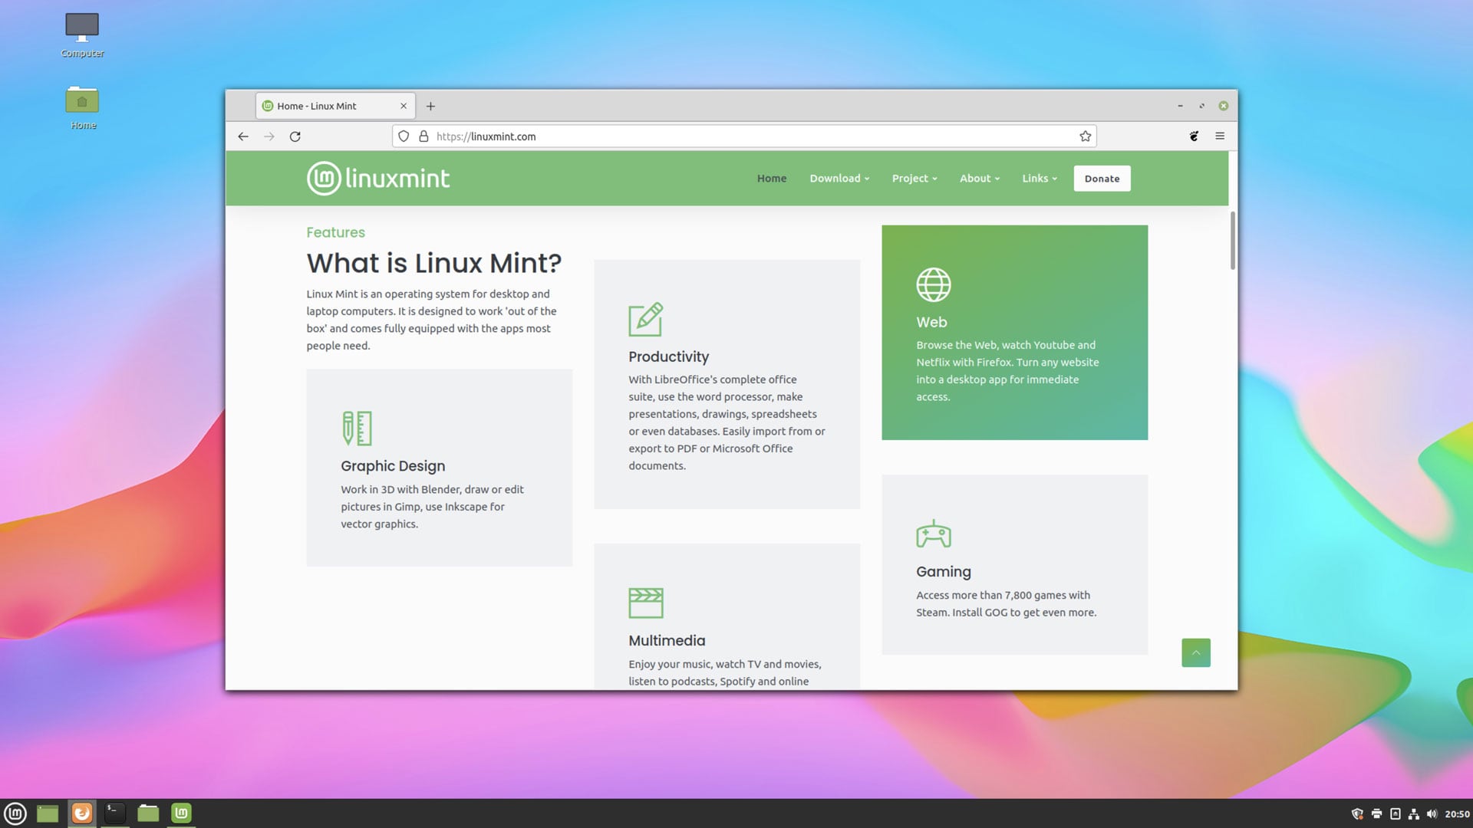Screen dimensions: 1473x828
Task: Expand the About navigation dropdown
Action: pyautogui.click(x=978, y=178)
